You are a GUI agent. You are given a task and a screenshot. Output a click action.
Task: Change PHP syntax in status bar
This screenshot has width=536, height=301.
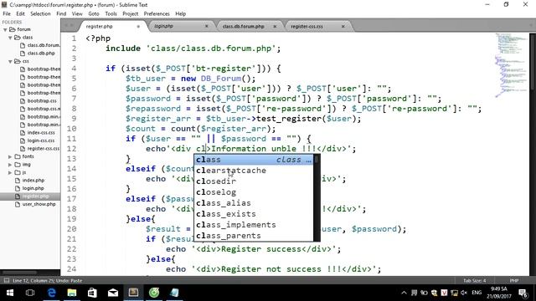tap(514, 281)
